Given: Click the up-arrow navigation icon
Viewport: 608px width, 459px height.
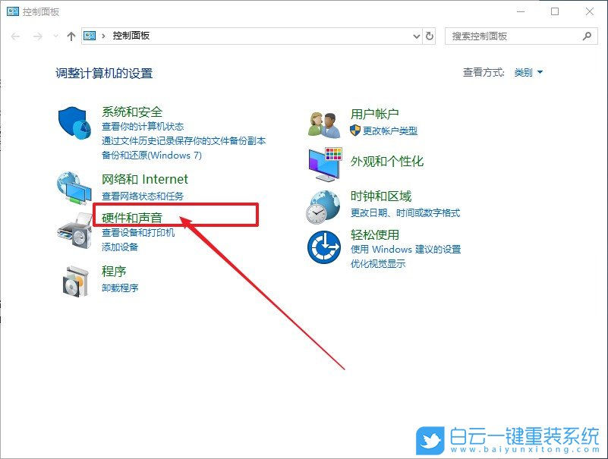Looking at the screenshot, I should click(70, 36).
